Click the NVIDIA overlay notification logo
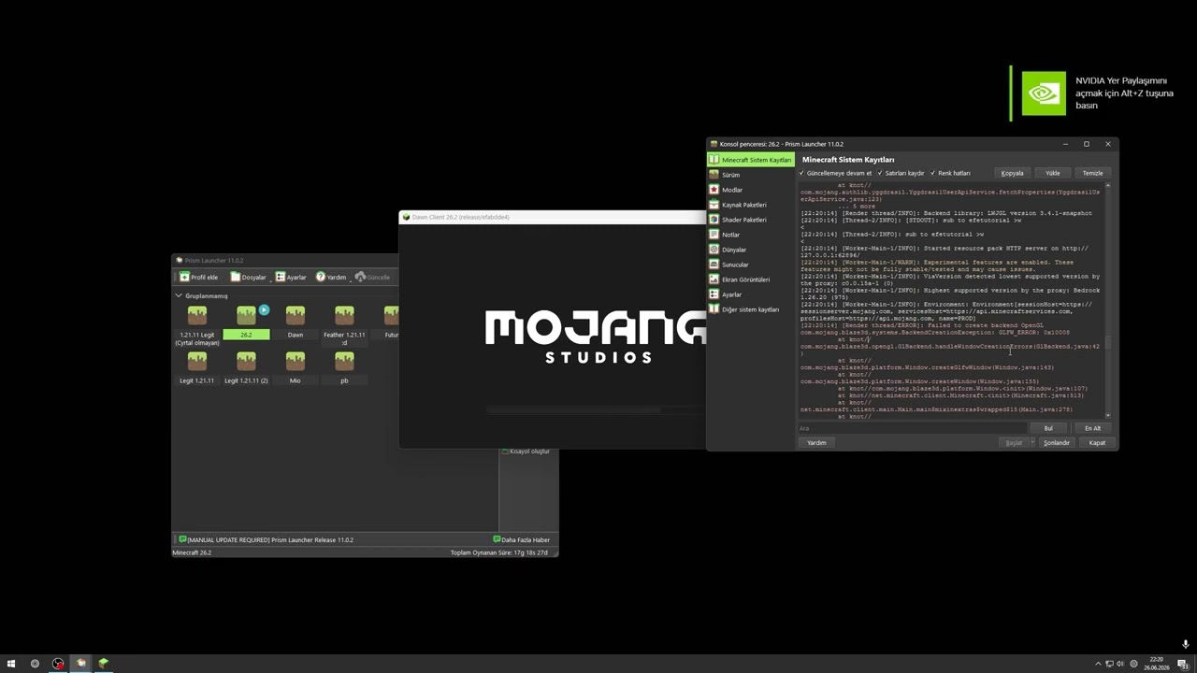The image size is (1197, 673). click(1043, 93)
